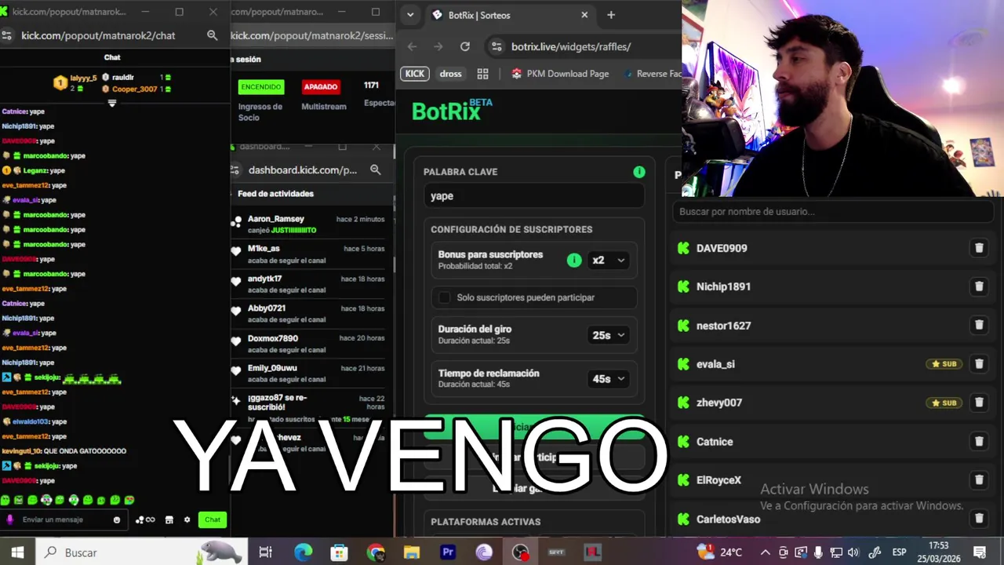This screenshot has width=1004, height=565.
Task: Open the Reverse Fac bookmark
Action: click(x=653, y=74)
